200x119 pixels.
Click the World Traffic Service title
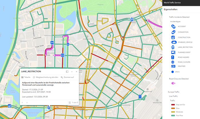[x=172, y=3]
